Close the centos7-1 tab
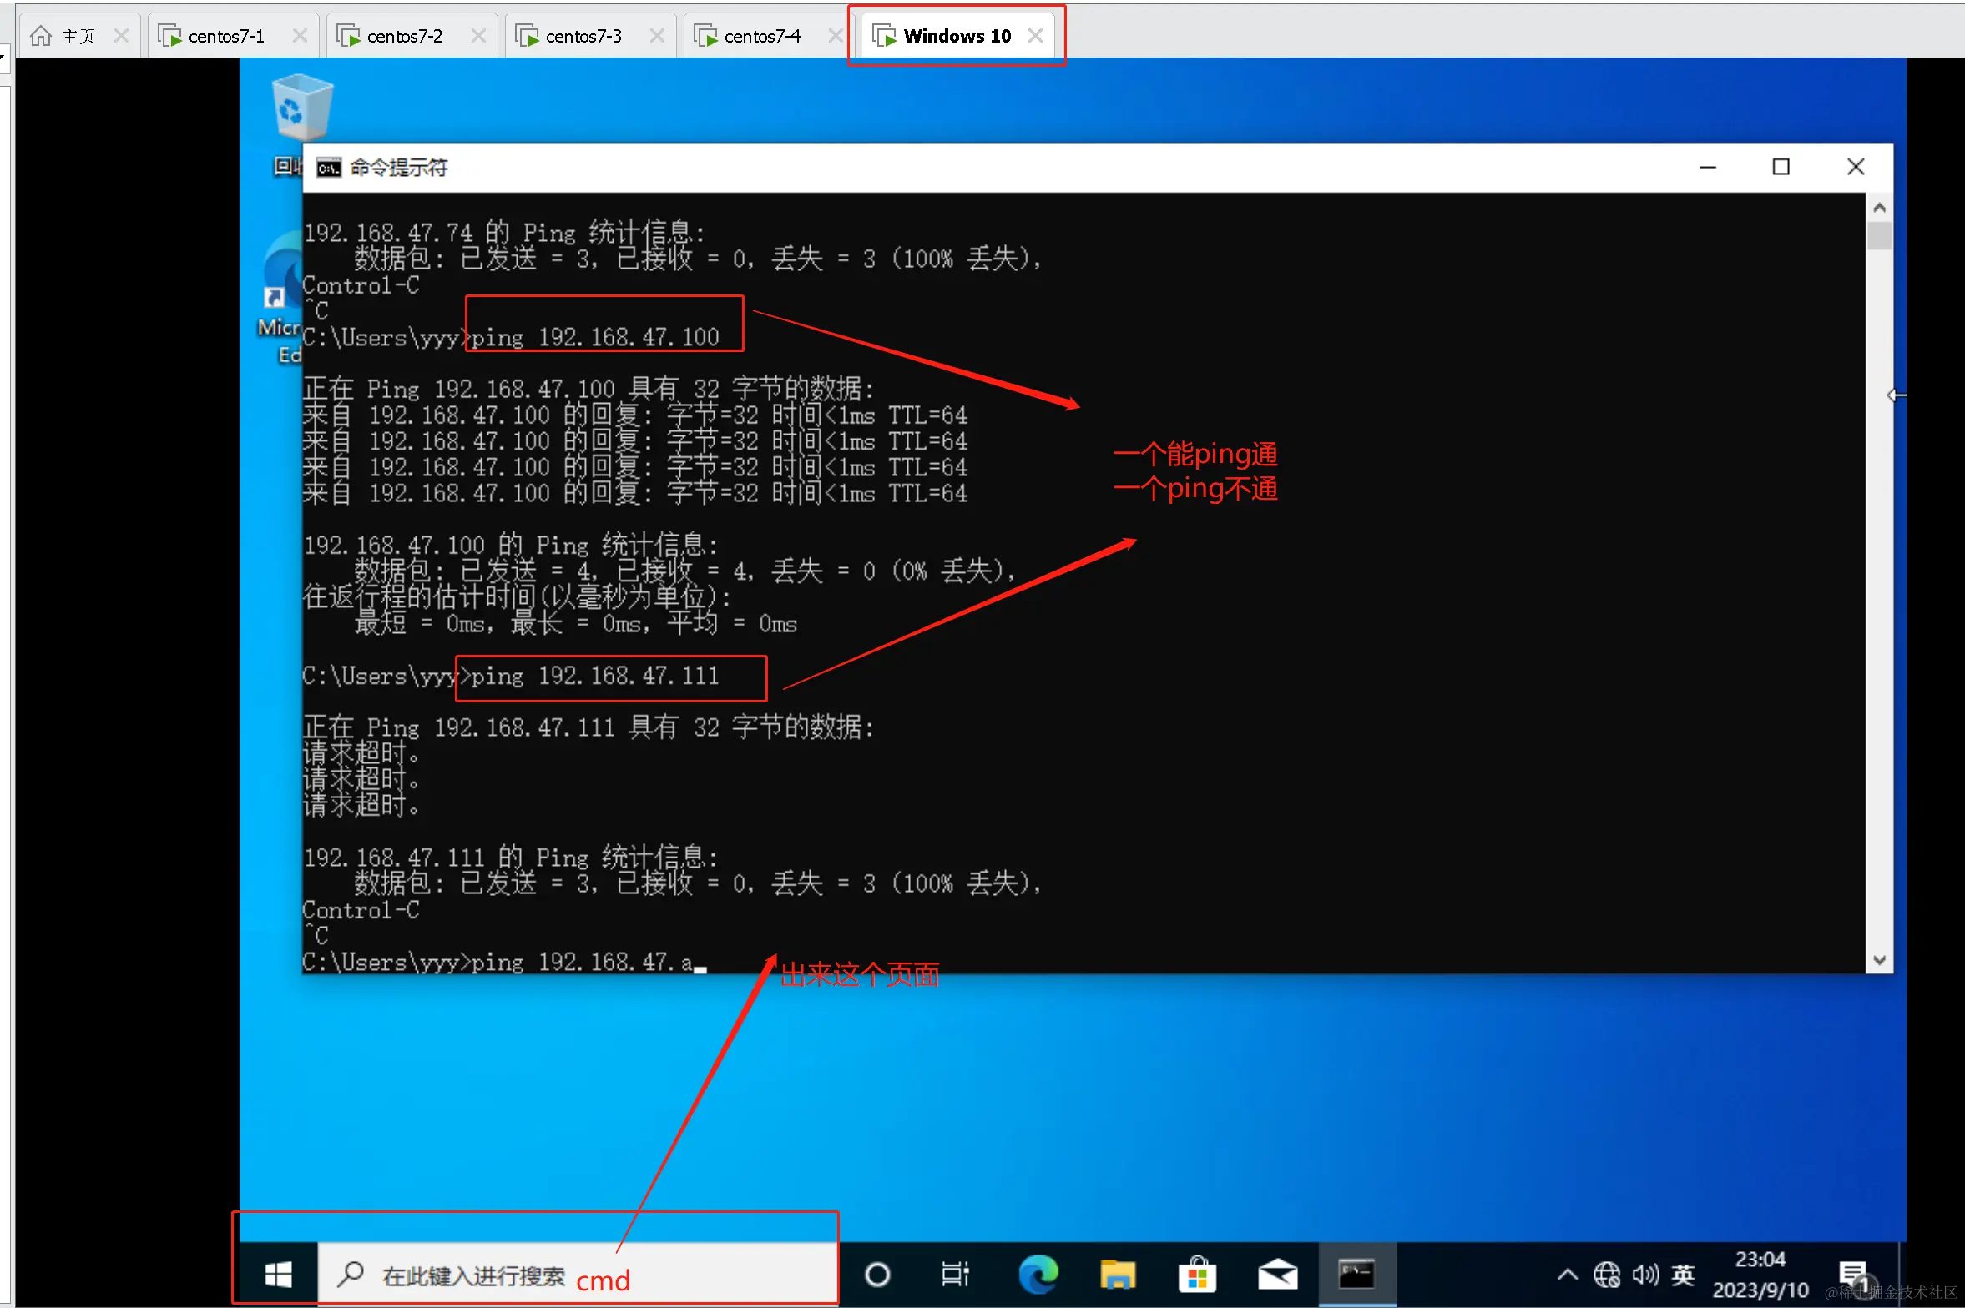Viewport: 1965px width, 1308px height. pyautogui.click(x=300, y=36)
